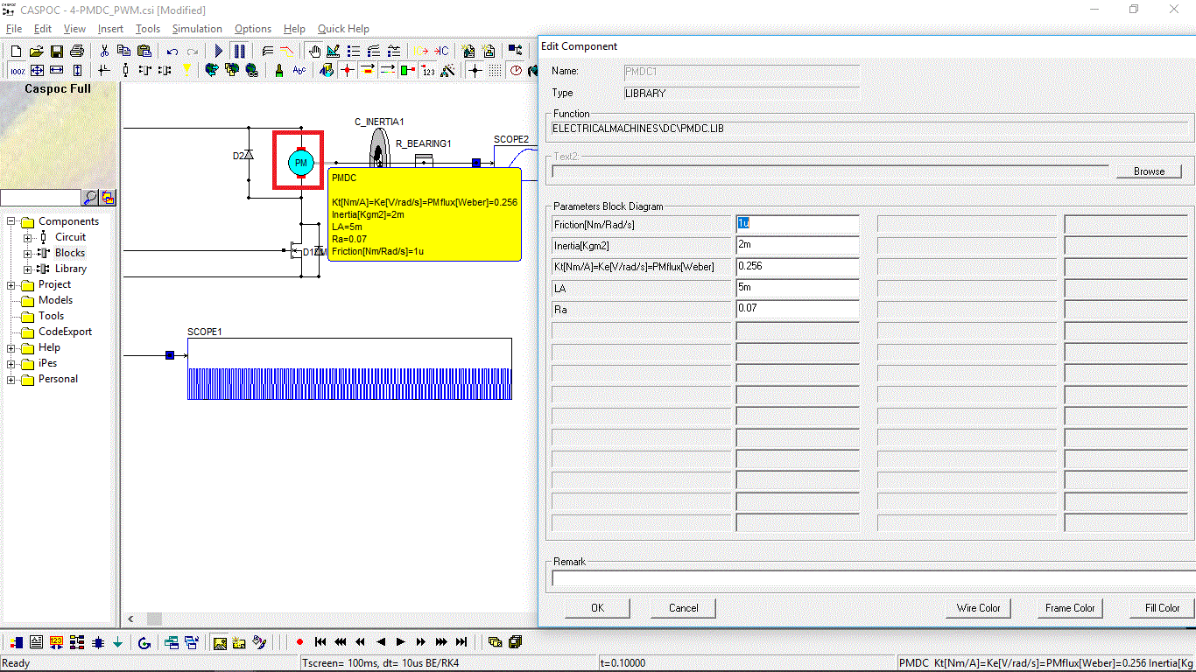Expand the Library tree node
This screenshot has width=1196, height=672.
coord(28,269)
